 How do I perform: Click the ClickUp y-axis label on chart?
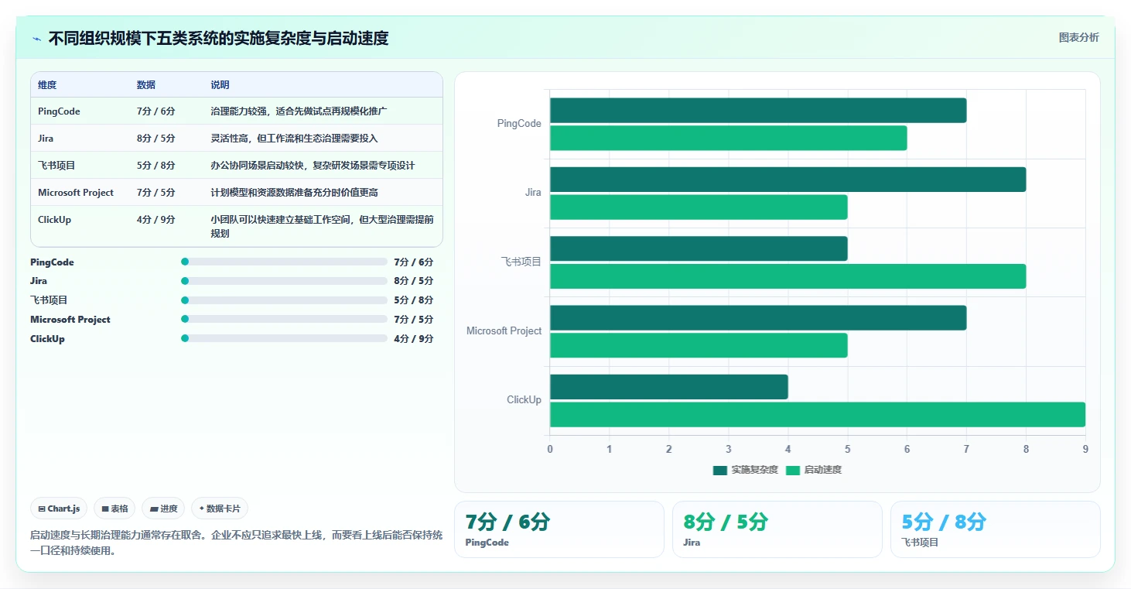(524, 400)
